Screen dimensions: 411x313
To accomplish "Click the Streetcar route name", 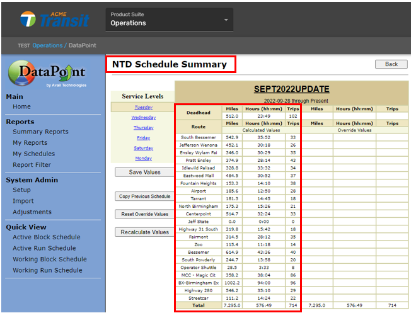I will click(x=199, y=298).
